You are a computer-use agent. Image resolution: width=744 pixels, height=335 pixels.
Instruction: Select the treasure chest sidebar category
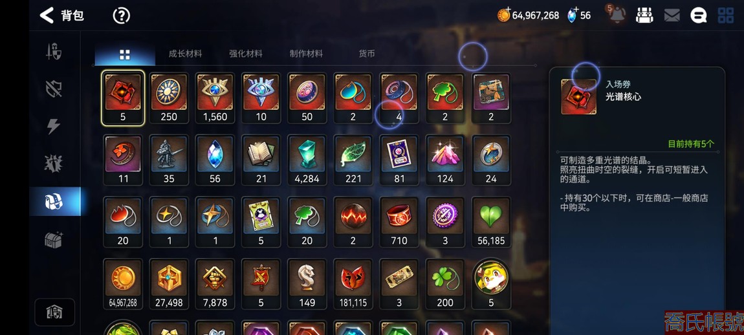(x=54, y=240)
